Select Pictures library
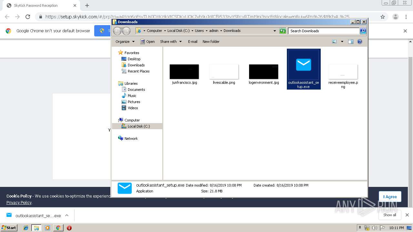Screen dimensions: 413x232 click(131, 102)
